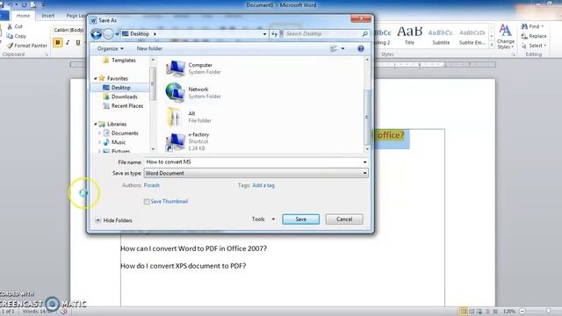Open the Organize dropdown menu
The height and width of the screenshot is (316, 562).
111,48
